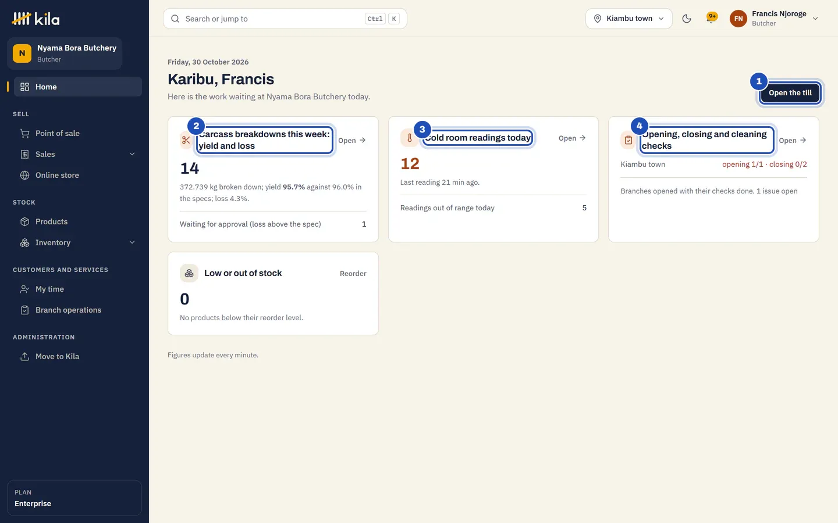Click the Inventory boxes icon
This screenshot has height=523, width=838.
coord(24,242)
